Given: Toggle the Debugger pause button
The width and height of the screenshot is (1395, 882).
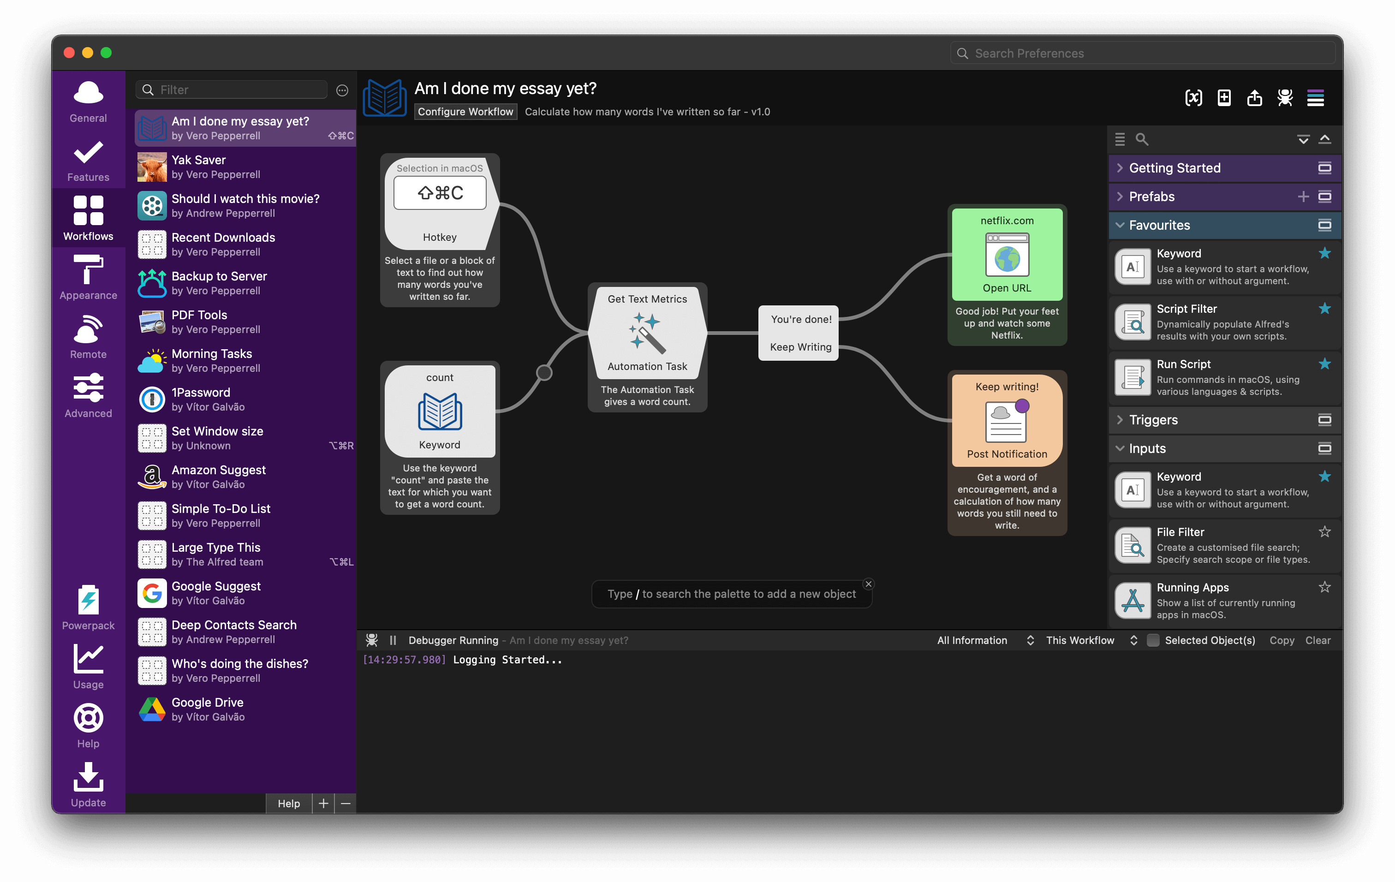Looking at the screenshot, I should pos(395,640).
